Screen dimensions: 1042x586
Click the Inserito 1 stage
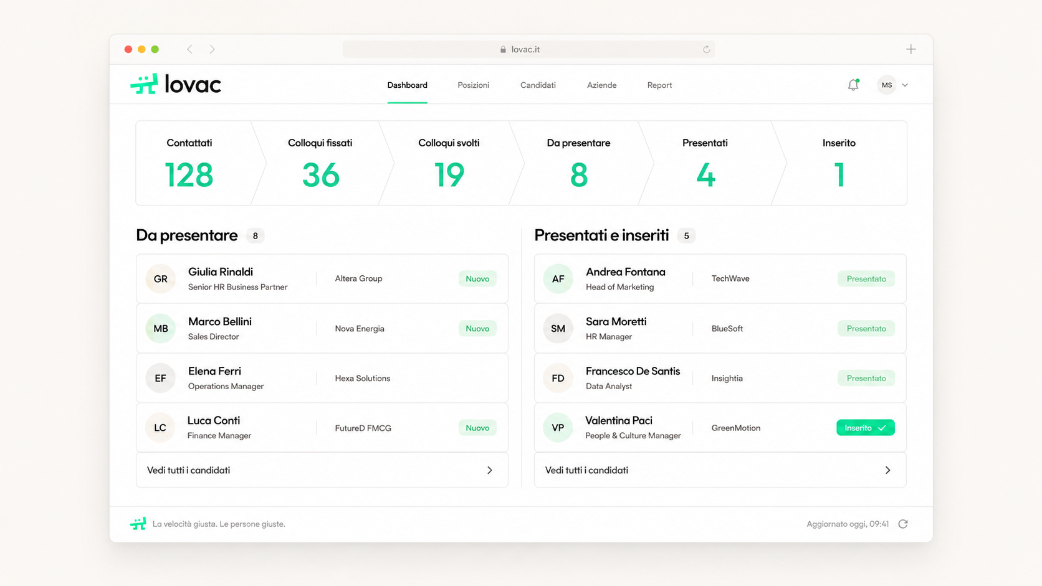pos(839,163)
